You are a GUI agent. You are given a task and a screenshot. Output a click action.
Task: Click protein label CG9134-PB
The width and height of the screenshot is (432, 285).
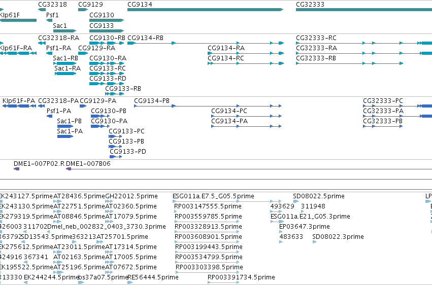tap(152, 101)
